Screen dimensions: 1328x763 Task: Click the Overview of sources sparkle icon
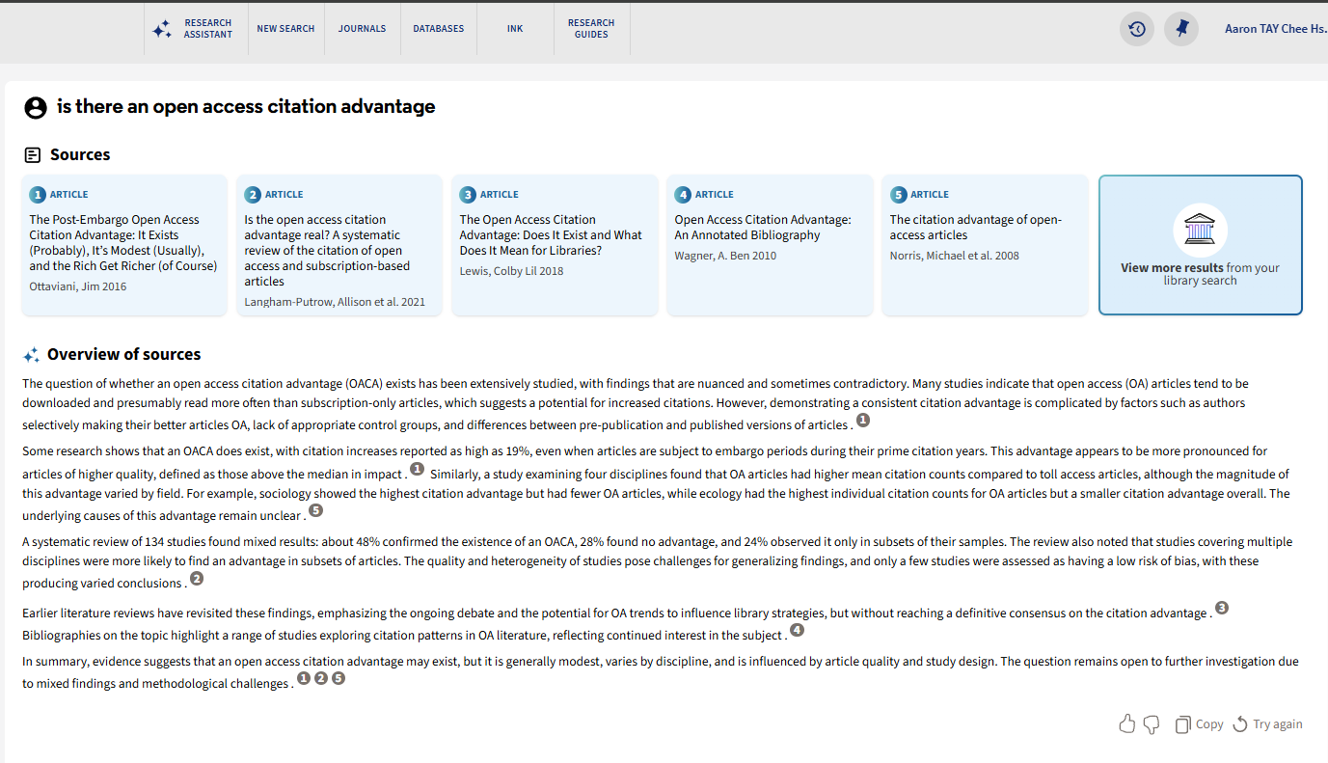[x=32, y=354]
